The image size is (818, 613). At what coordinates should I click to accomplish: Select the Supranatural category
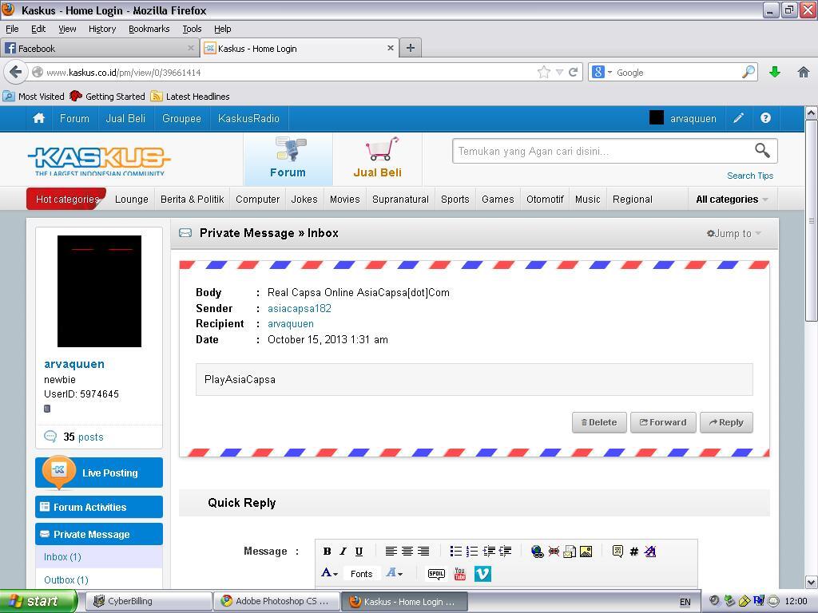click(x=400, y=199)
